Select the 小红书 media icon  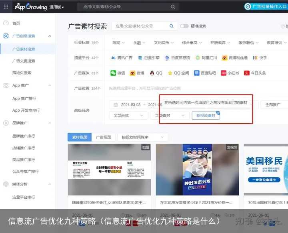click(224, 73)
